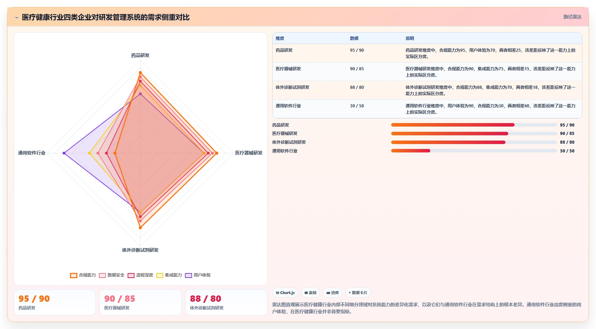Open the 95 / 90 药品研发 stat card
This screenshot has width=596, height=329.
55,302
